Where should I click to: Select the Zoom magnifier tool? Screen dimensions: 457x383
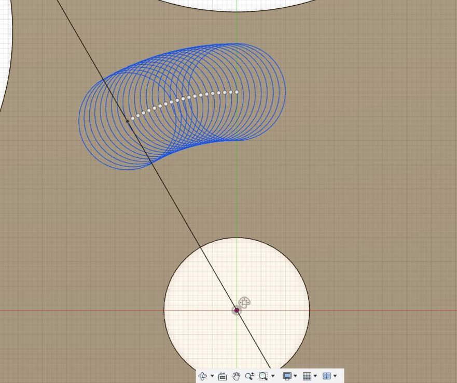tap(250, 376)
